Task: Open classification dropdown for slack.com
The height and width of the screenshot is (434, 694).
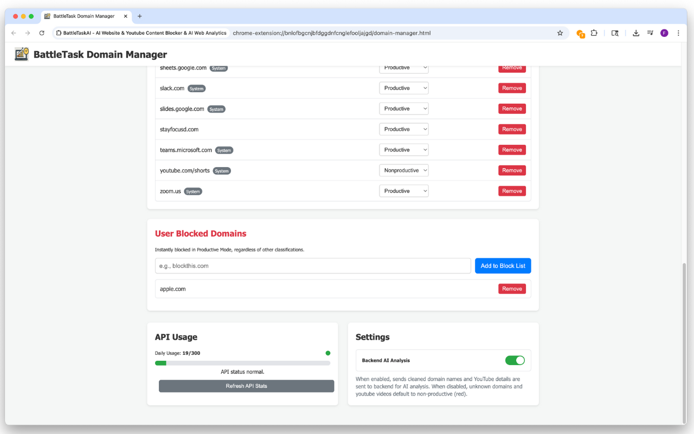Action: (404, 88)
